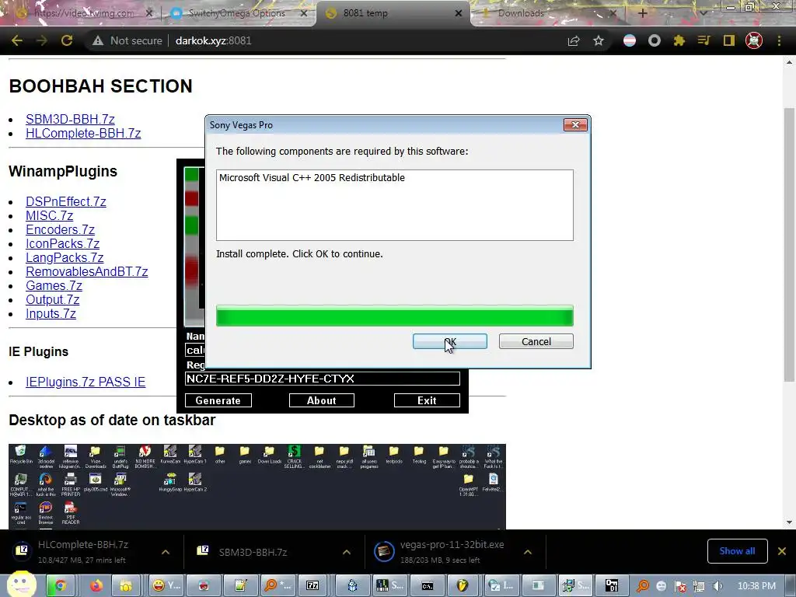Image resolution: width=796 pixels, height=597 pixels.
Task: Switch to the SwitchyOmega Options tab
Action: point(236,13)
